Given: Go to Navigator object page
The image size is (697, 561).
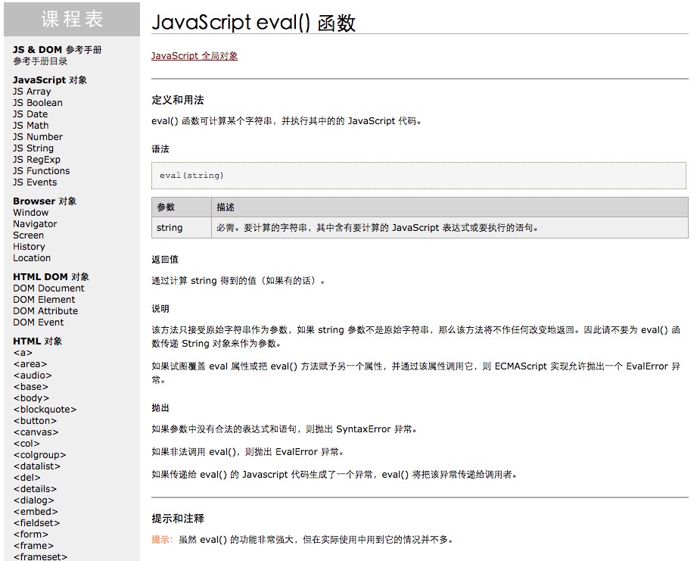Looking at the screenshot, I should pos(35,223).
